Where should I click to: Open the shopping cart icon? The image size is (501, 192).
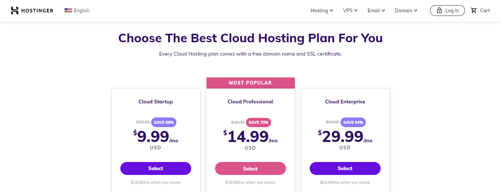tap(474, 10)
